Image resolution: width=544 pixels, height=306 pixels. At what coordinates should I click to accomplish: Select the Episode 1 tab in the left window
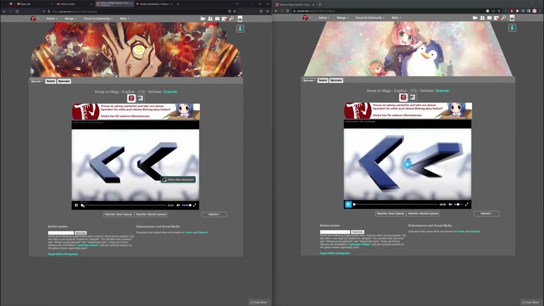coord(37,81)
